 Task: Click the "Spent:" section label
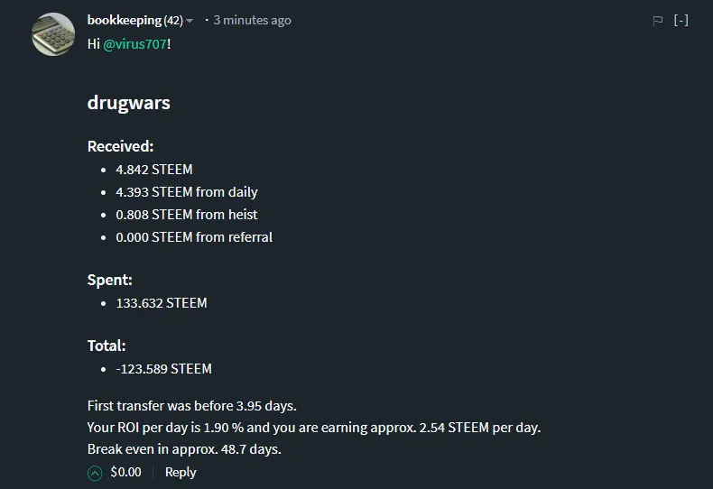[109, 280]
